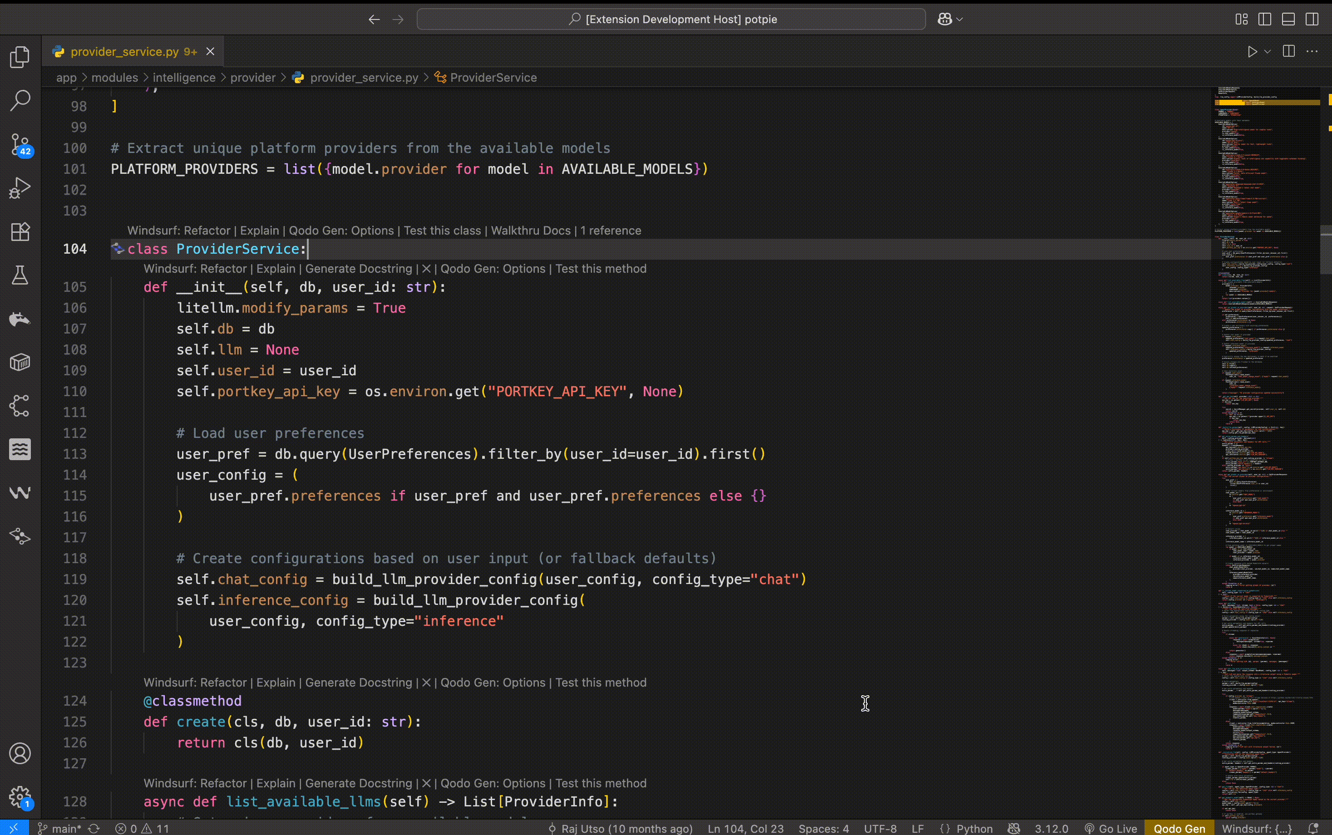
Task: Open the Extensions view
Action: click(x=20, y=231)
